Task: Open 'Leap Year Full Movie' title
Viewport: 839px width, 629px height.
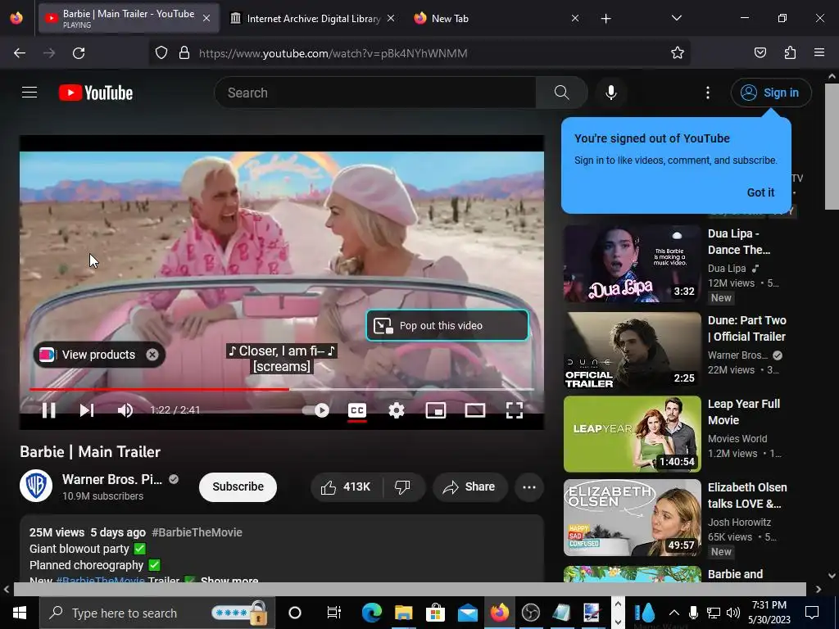Action: click(x=744, y=412)
